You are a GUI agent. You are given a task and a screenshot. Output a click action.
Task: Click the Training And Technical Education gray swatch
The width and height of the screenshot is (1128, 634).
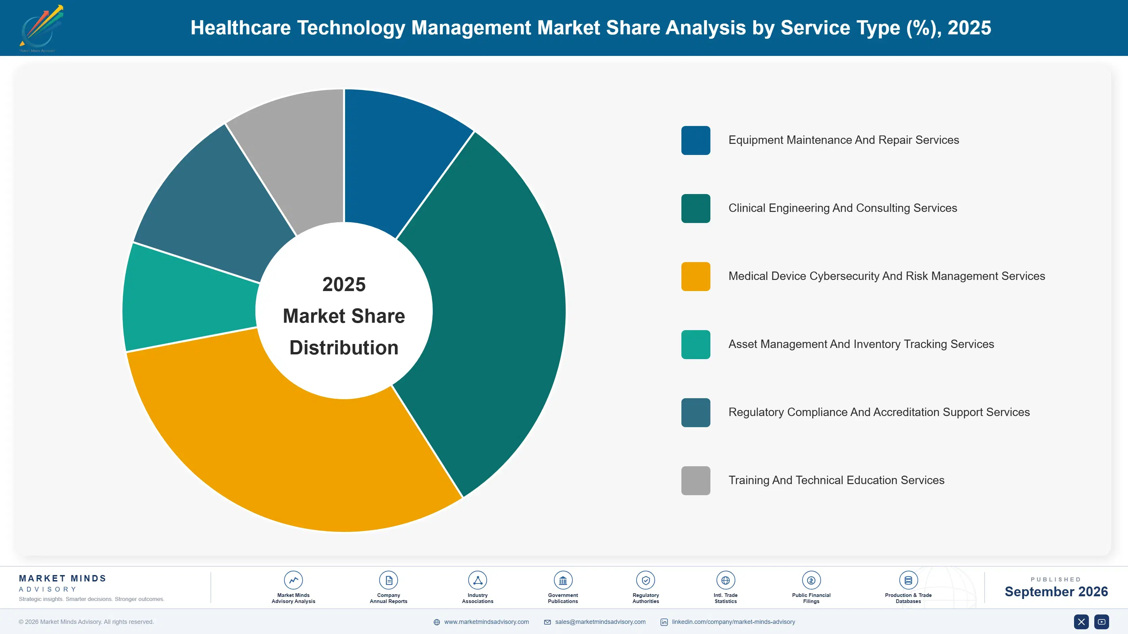click(695, 480)
